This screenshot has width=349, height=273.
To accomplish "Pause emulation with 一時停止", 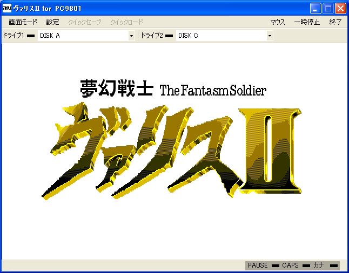I will click(x=307, y=22).
